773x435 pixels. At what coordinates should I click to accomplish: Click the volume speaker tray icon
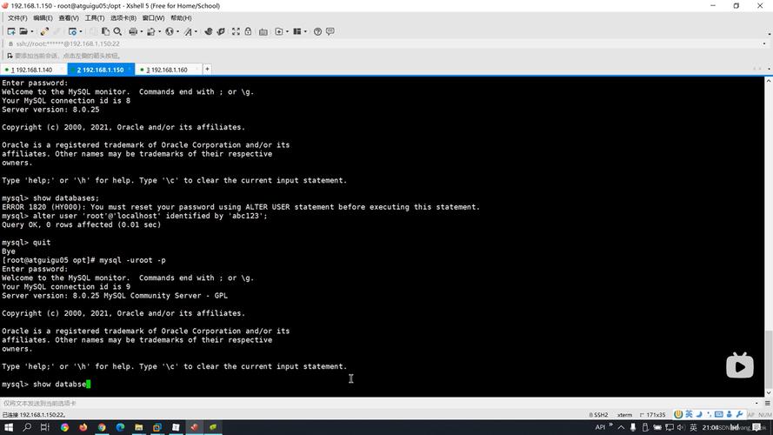tap(681, 427)
